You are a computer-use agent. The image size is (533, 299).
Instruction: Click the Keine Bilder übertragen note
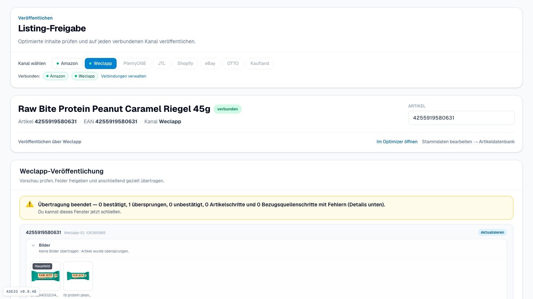tap(84, 251)
